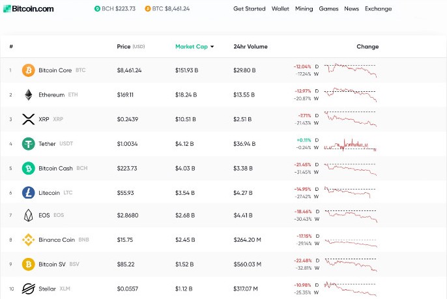Click the $560.03 M Bitcoin SV volume
This screenshot has width=447, height=299.
(248, 264)
